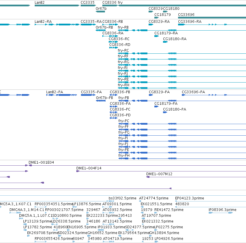This screenshot has height=243, width=246.
Task: Open the CG8336-PD protein label
Action: coord(120,115)
